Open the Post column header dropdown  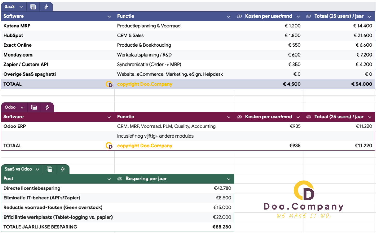(x=109, y=179)
